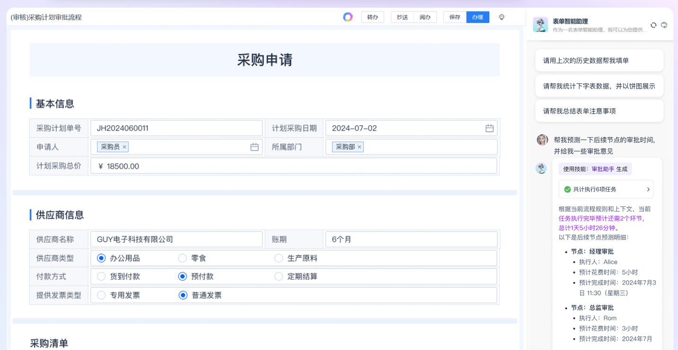The width and height of the screenshot is (678, 350).
Task: Select the 货到付款 payment radio
Action: 101,276
